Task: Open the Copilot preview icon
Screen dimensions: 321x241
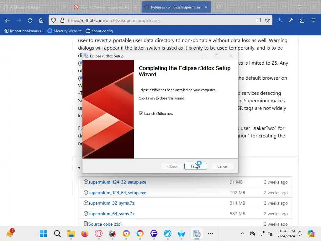Action: pyautogui.click(x=311, y=233)
